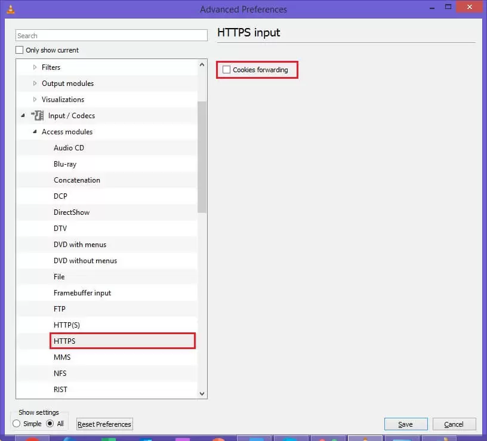Expand the Visualizations tree node
Image resolution: width=487 pixels, height=441 pixels.
[x=35, y=100]
